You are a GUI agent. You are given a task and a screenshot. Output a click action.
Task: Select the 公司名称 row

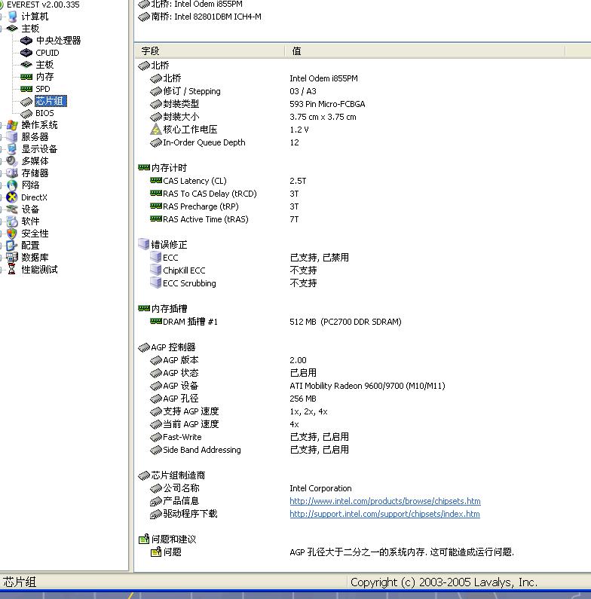tap(251, 488)
